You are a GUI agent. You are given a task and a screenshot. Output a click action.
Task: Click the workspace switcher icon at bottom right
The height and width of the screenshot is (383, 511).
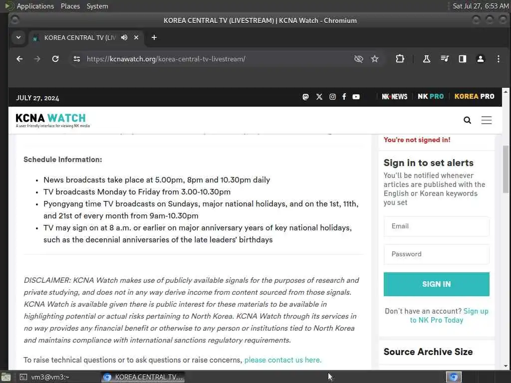tap(454, 377)
